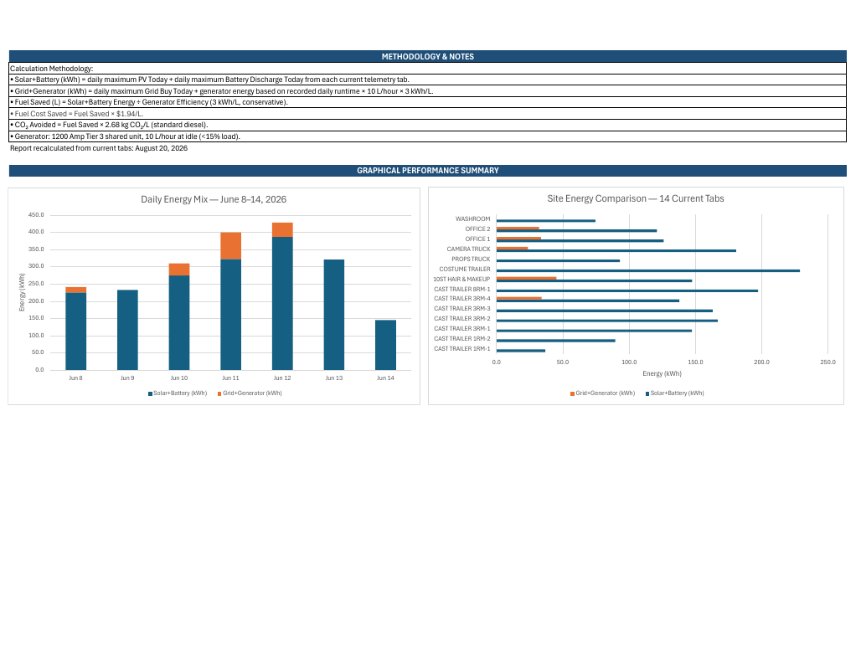Screen dimensions: 861x663
Task: Select the CAMERA TRUCK category label
Action: pos(468,249)
